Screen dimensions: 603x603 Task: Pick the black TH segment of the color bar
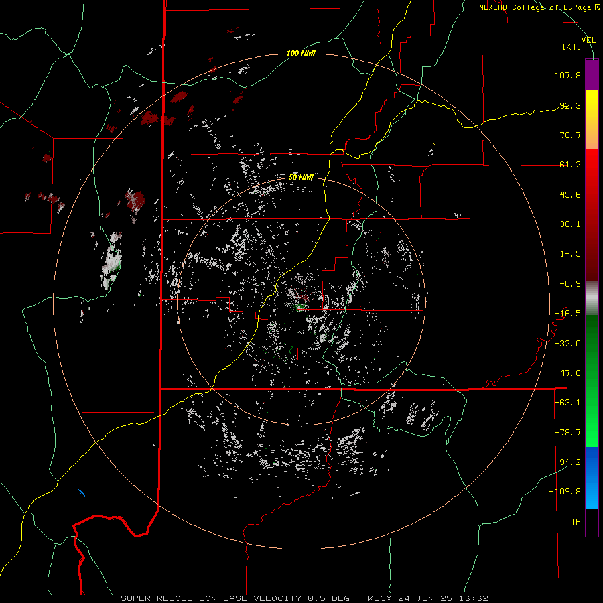coord(592,523)
